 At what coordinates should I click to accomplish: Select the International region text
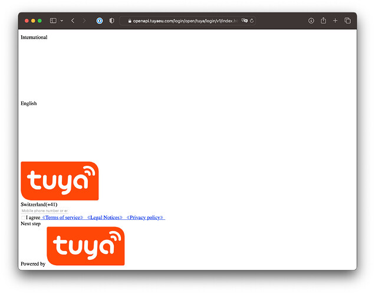[34, 38]
